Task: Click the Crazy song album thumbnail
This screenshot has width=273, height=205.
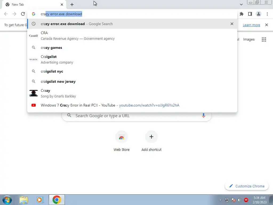Action: click(x=34, y=93)
